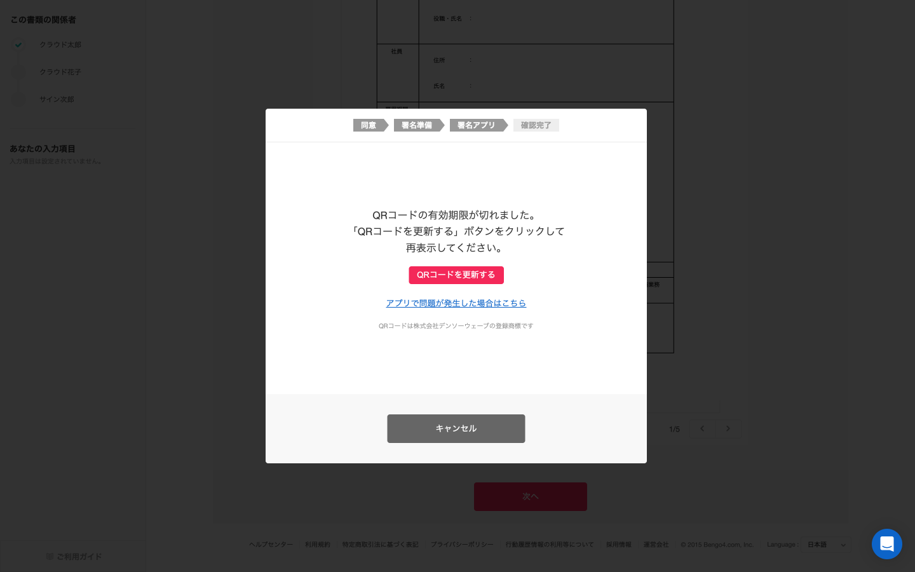Image resolution: width=915 pixels, height=572 pixels.
Task: Open アプリで問題が発生した場合はこちら link
Action: pyautogui.click(x=456, y=303)
